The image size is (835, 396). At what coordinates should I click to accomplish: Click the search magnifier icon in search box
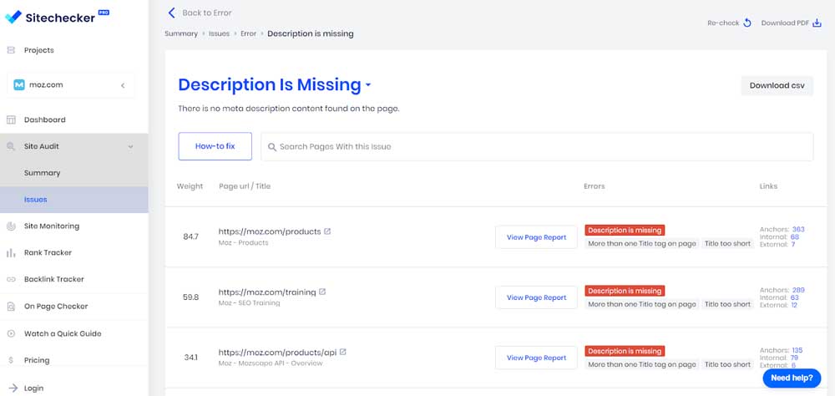[x=271, y=146]
